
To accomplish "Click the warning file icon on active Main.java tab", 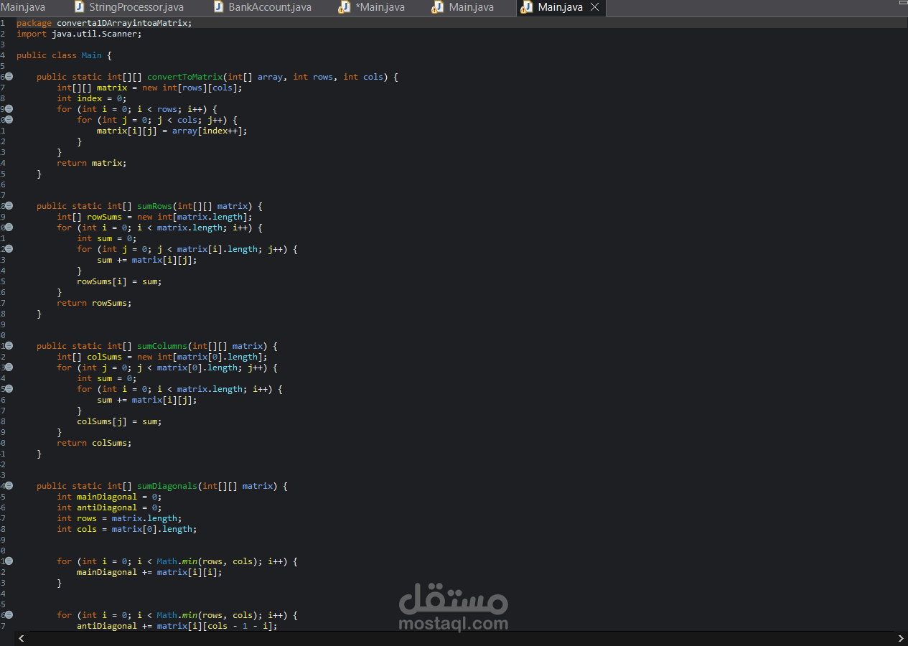I will [x=527, y=7].
